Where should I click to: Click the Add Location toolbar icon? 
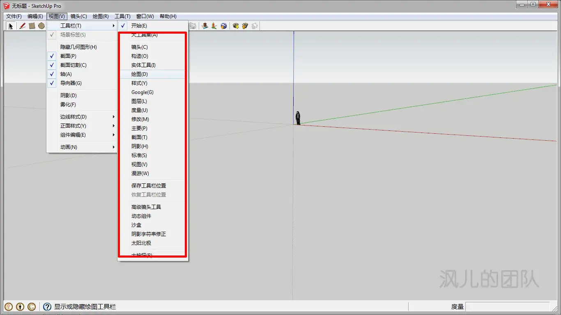pyautogui.click(x=205, y=26)
